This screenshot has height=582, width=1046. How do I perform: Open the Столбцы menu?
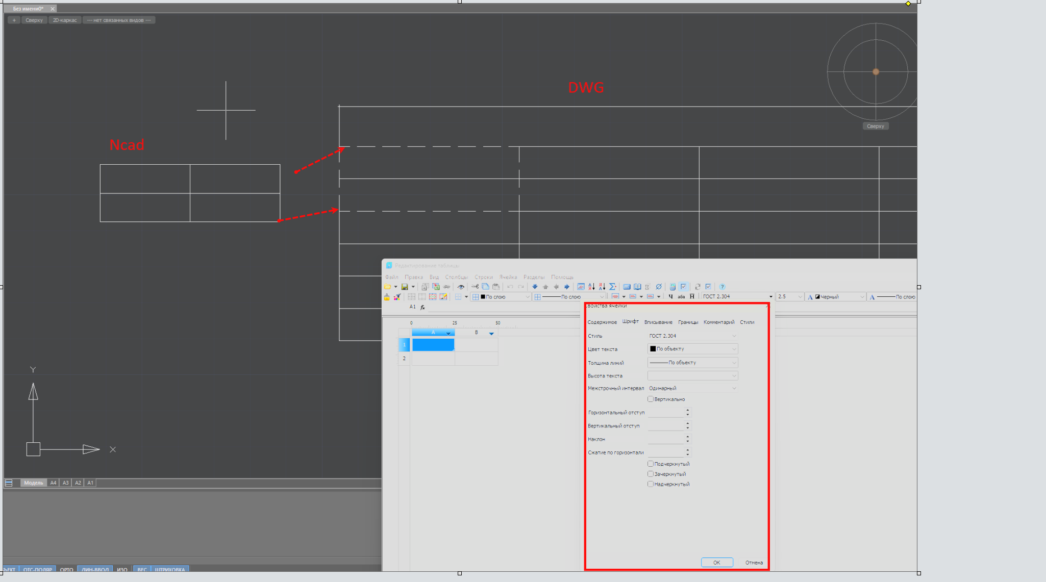click(x=456, y=277)
